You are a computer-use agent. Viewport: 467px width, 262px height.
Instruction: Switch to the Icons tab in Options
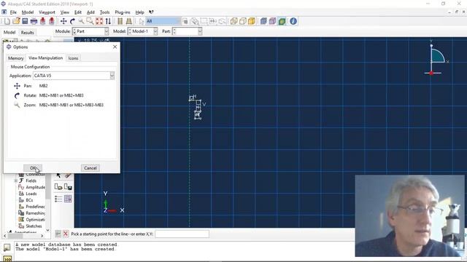73,58
